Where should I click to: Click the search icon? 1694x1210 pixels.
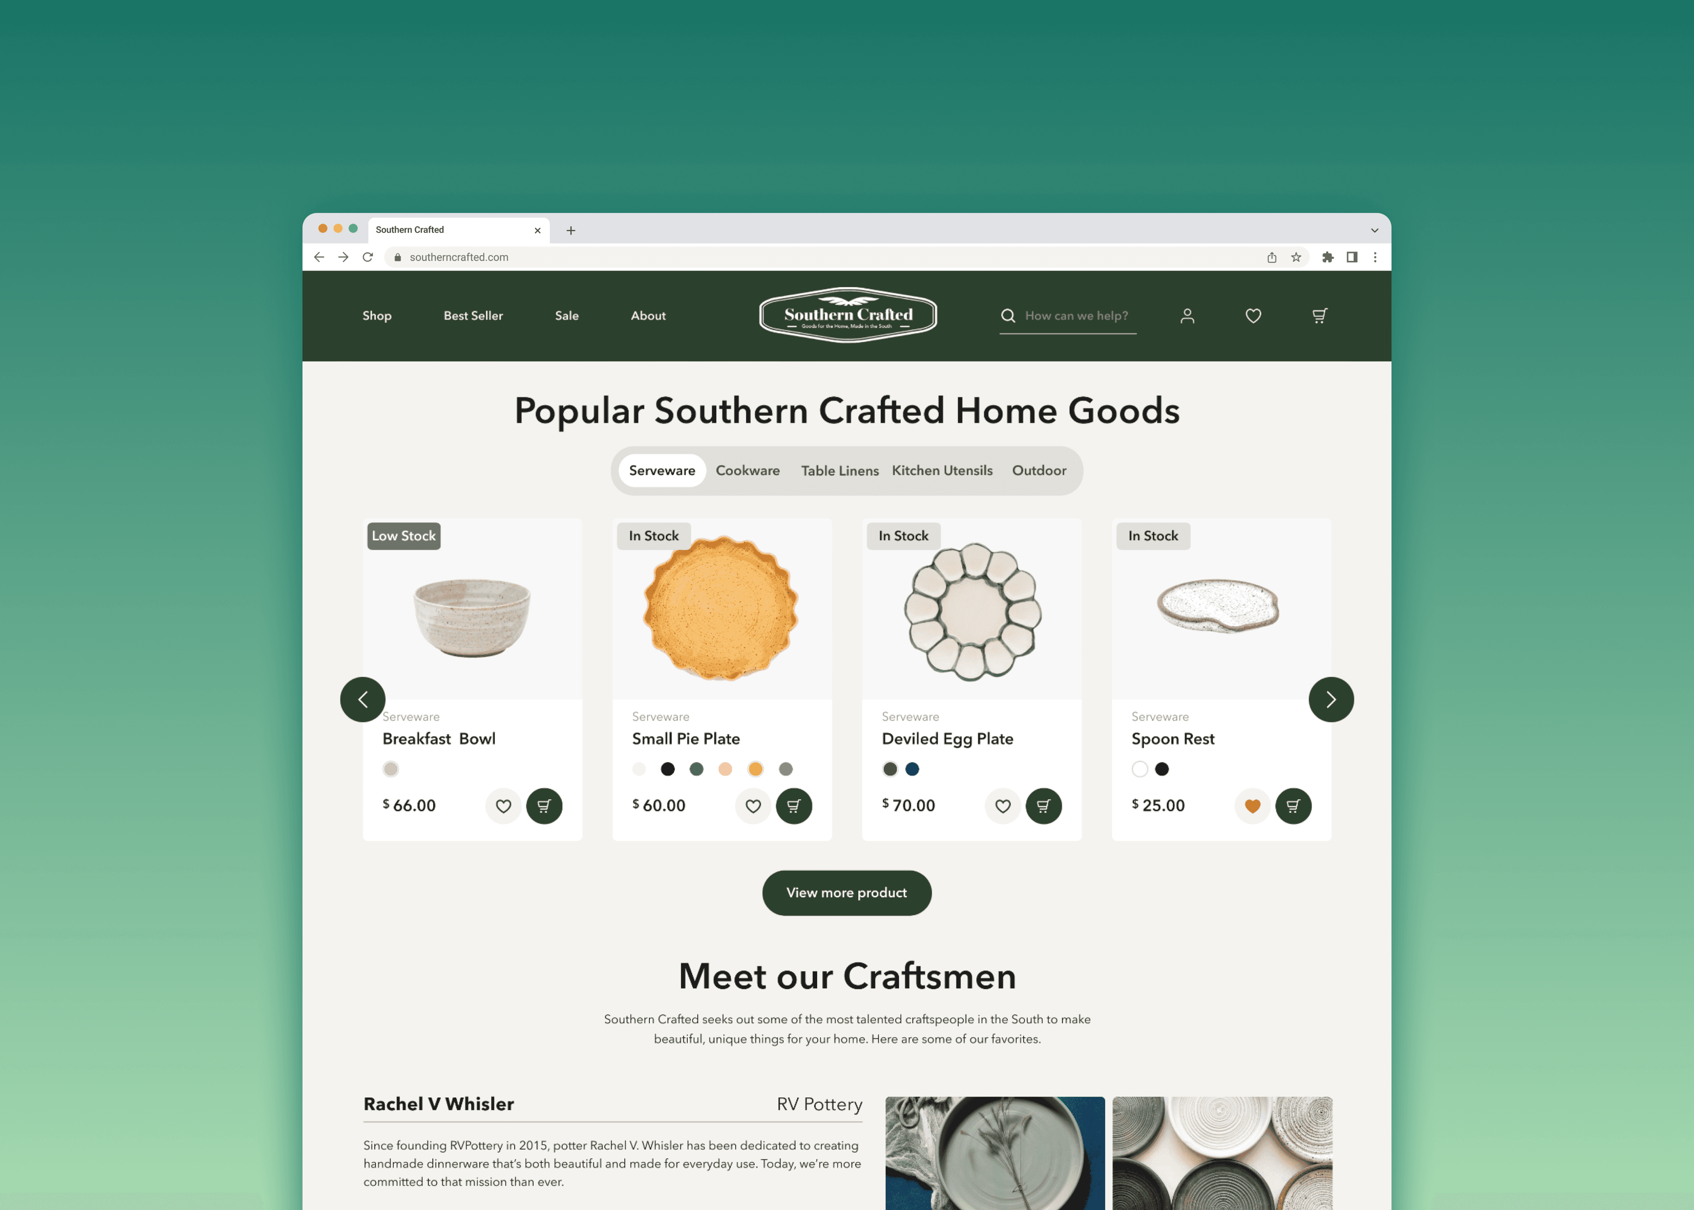(1008, 315)
